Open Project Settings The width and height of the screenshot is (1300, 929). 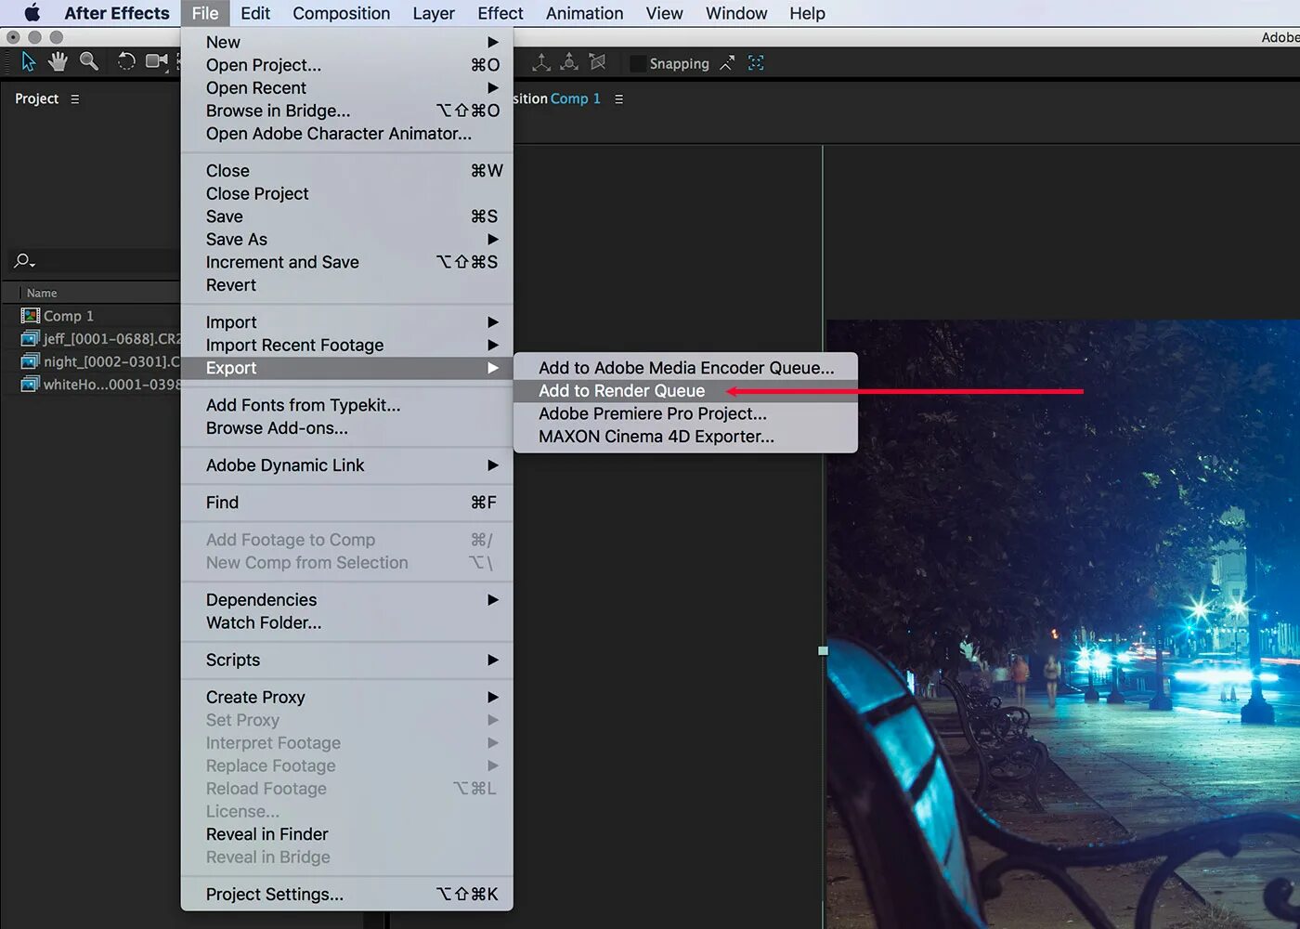tap(347, 895)
